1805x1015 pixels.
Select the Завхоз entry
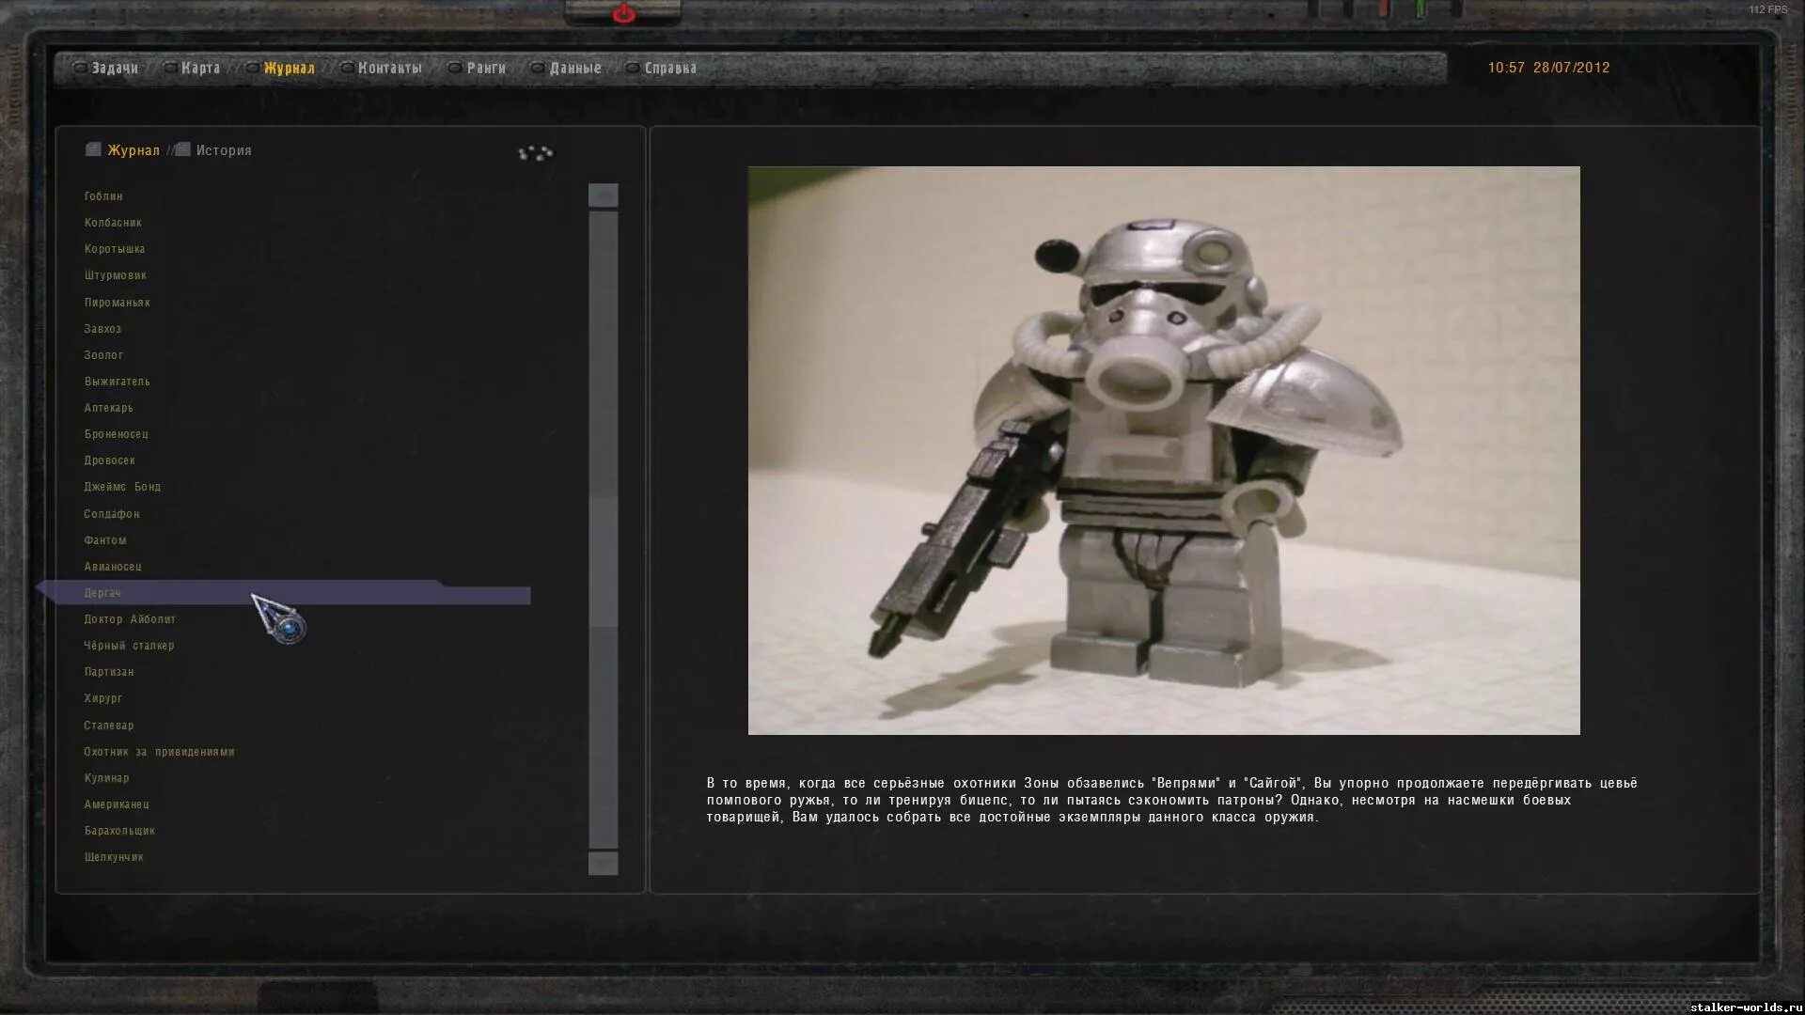coord(102,329)
